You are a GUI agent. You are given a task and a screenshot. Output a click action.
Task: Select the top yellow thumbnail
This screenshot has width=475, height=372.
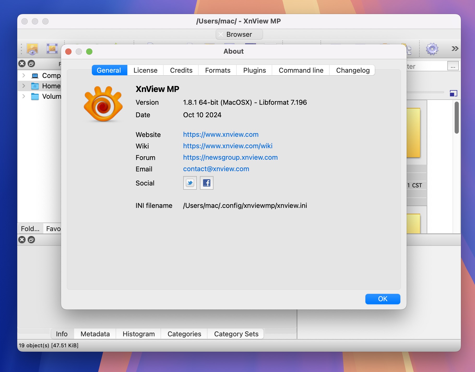coord(413,133)
